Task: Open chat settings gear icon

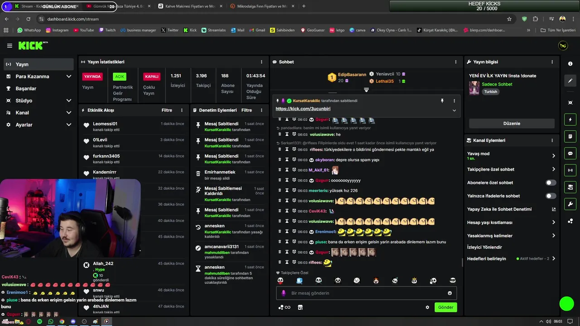Action: click(x=427, y=307)
